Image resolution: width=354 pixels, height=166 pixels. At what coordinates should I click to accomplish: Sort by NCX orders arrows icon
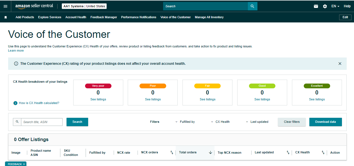coord(172,153)
